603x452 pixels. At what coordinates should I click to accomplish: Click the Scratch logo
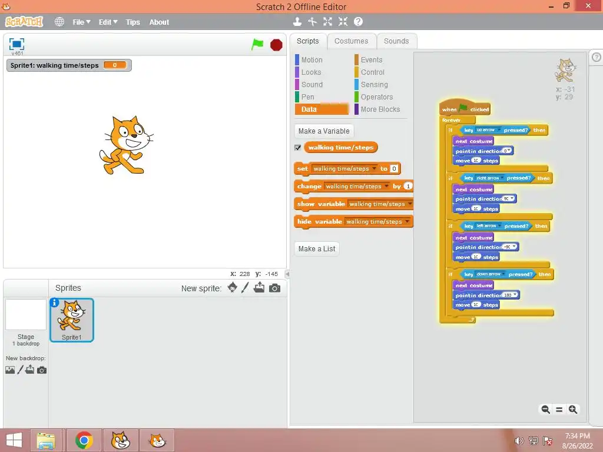coord(24,22)
